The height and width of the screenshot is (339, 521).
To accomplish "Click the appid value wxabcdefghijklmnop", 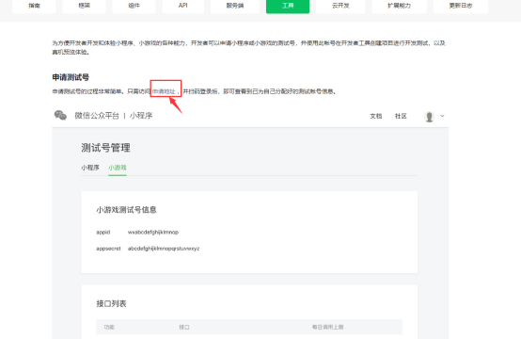I will click(x=153, y=233).
